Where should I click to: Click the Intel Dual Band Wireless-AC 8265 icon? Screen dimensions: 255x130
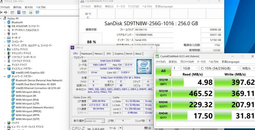[x=13, y=84]
